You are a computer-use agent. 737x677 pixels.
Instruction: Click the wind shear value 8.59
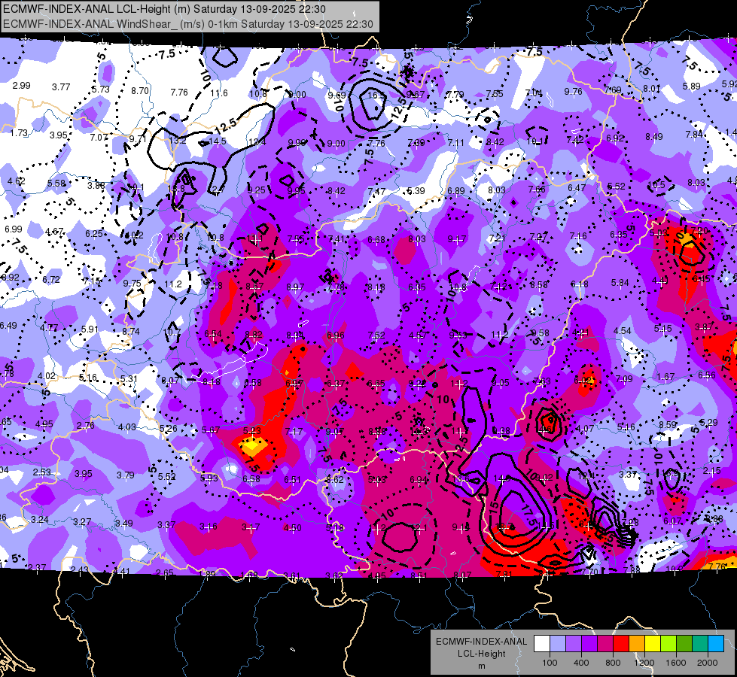pos(668,425)
